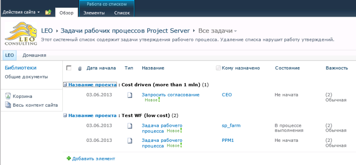Click Не начата status in PPM1 row
356x165 pixels.
click(x=286, y=140)
